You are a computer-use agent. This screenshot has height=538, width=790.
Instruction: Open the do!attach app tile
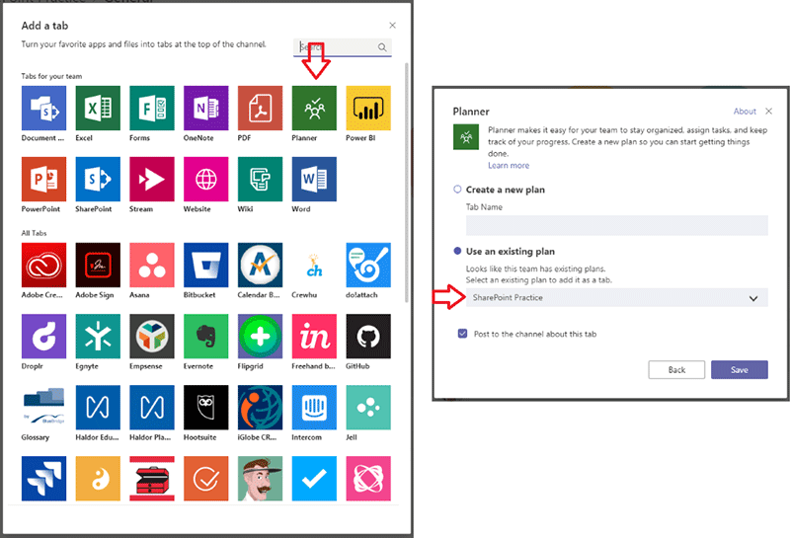tap(368, 265)
